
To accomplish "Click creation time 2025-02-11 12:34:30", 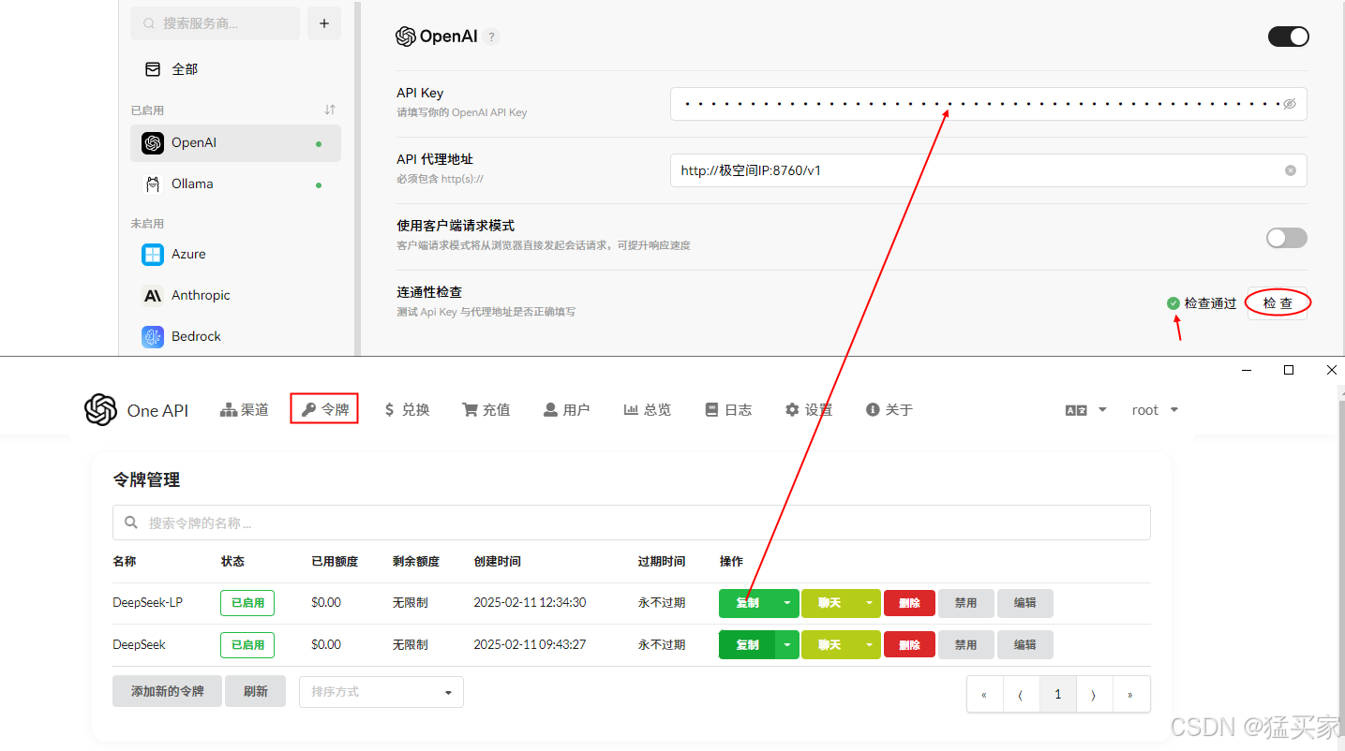I will click(x=530, y=603).
